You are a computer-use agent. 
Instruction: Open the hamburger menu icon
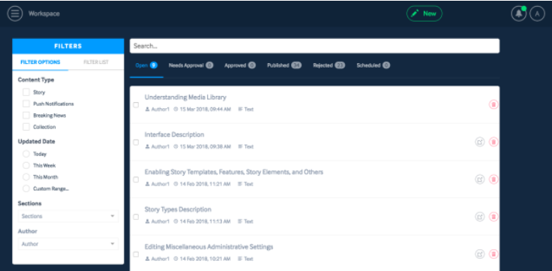pos(15,14)
